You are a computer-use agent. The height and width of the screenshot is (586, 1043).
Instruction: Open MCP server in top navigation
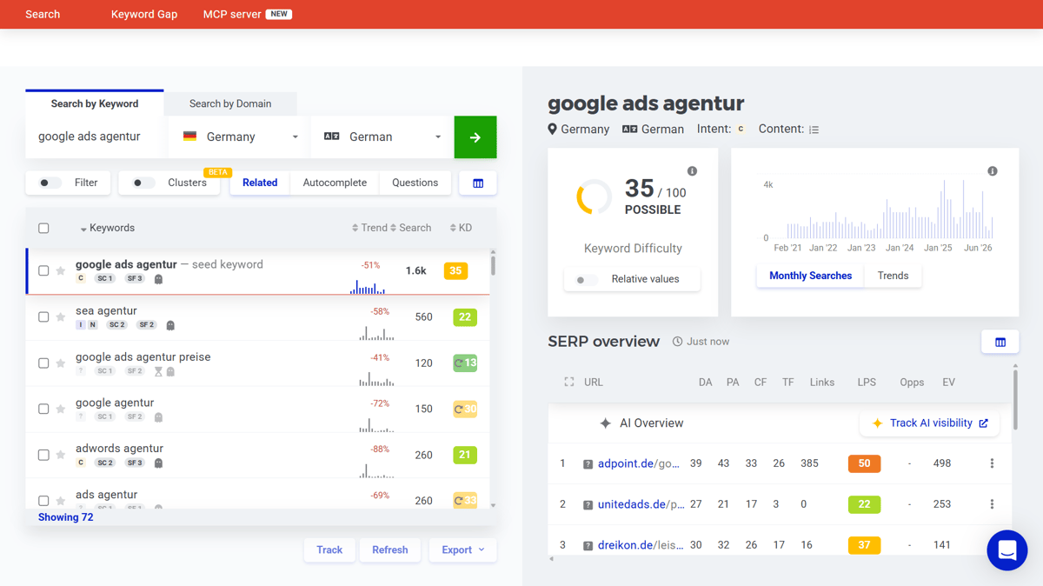pos(247,15)
